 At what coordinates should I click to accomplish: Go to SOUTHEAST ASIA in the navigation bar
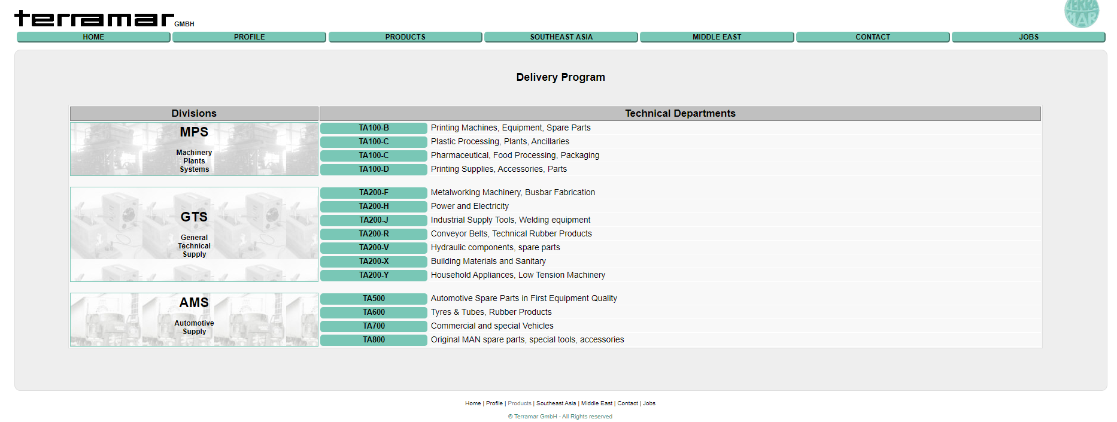(x=561, y=37)
